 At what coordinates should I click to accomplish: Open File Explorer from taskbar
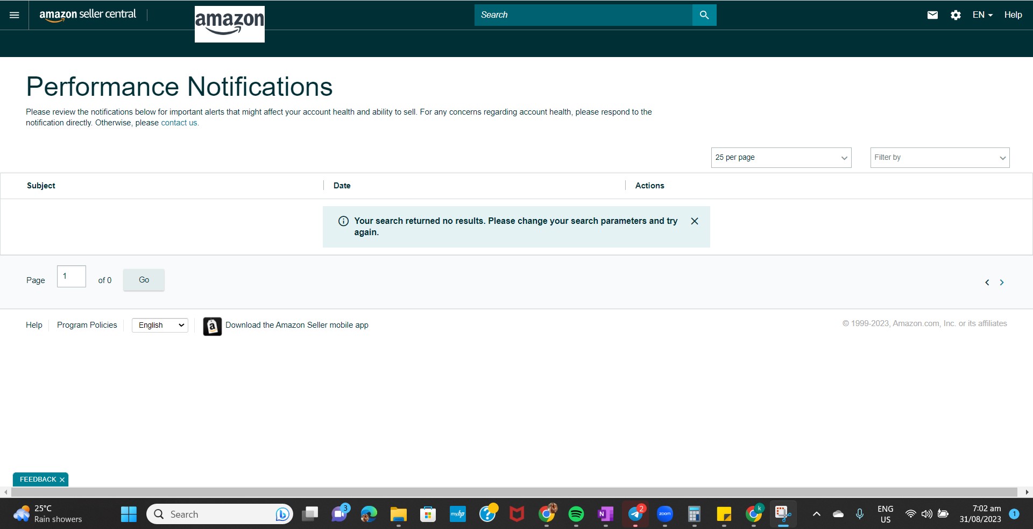399,514
